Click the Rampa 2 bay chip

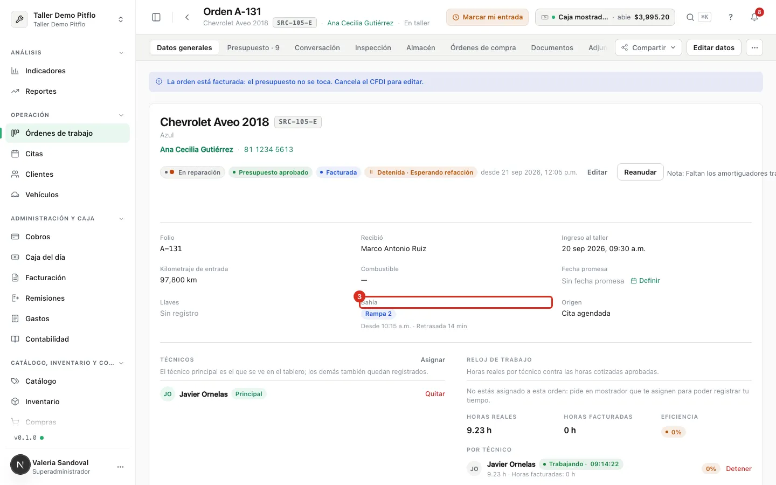[379, 314]
